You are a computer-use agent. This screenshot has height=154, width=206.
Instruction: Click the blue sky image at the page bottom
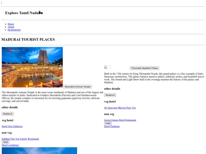(39, 151)
